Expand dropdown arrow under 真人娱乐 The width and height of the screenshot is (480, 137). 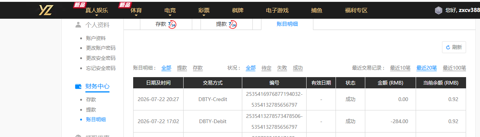point(97,16)
